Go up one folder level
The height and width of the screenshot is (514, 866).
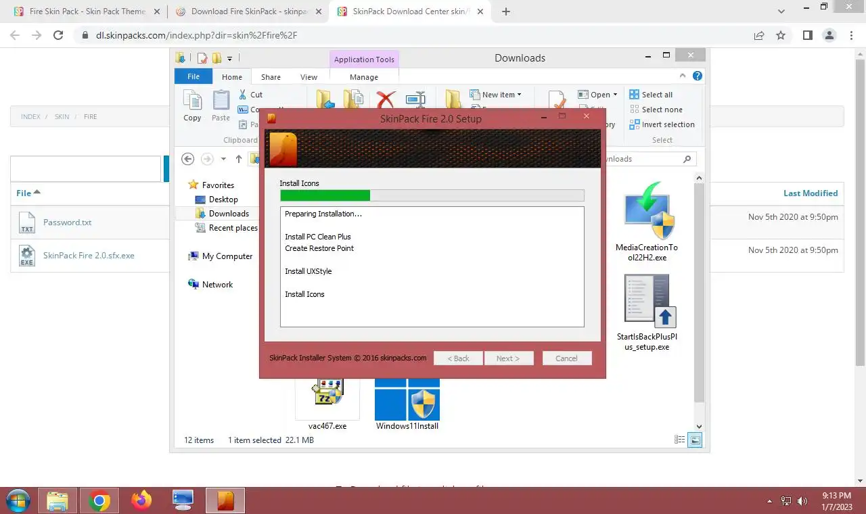[239, 159]
